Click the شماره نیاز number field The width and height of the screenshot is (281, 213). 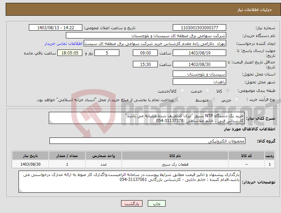pos(199,28)
